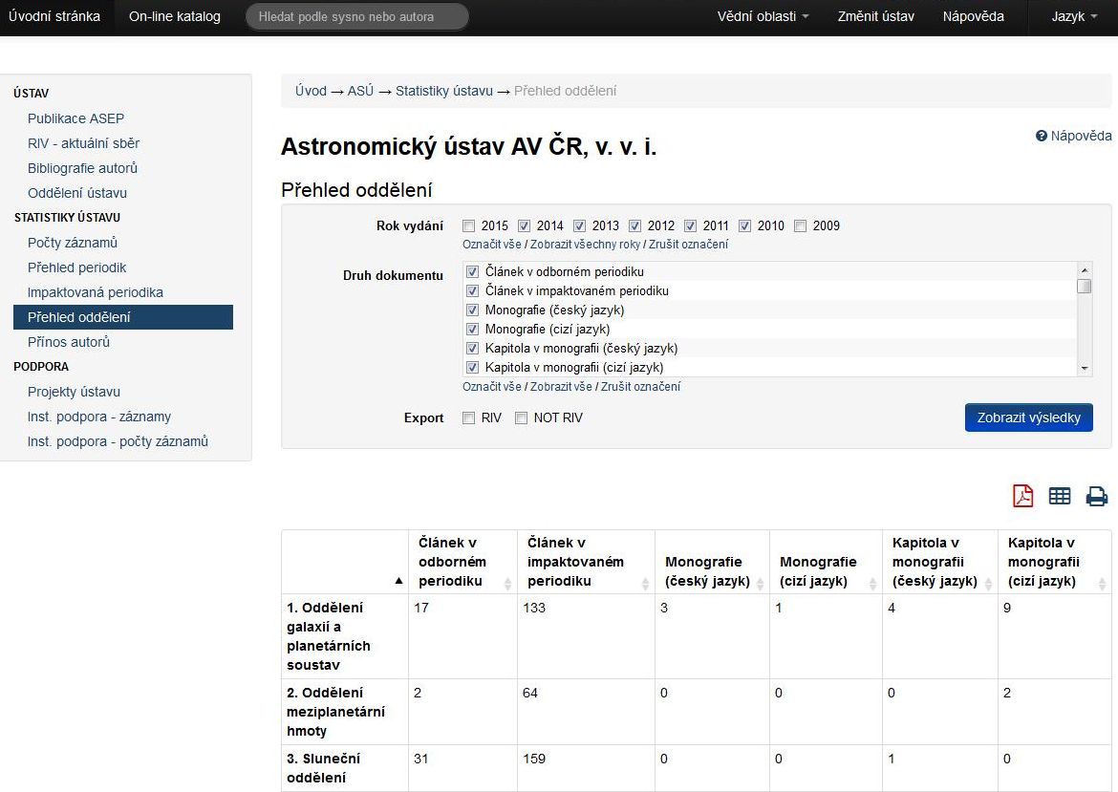The height and width of the screenshot is (792, 1118).
Task: Open RIV - aktuální sběr sidebar item
Action: click(x=83, y=143)
